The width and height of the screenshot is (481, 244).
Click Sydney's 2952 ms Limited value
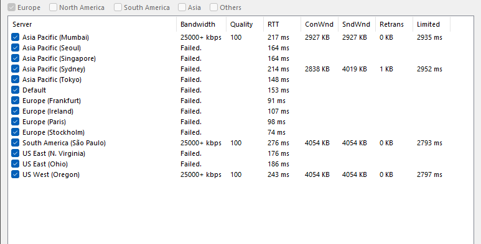429,69
